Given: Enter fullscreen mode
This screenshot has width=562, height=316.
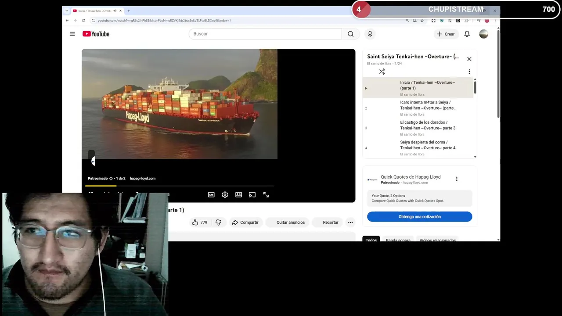Looking at the screenshot, I should [266, 194].
